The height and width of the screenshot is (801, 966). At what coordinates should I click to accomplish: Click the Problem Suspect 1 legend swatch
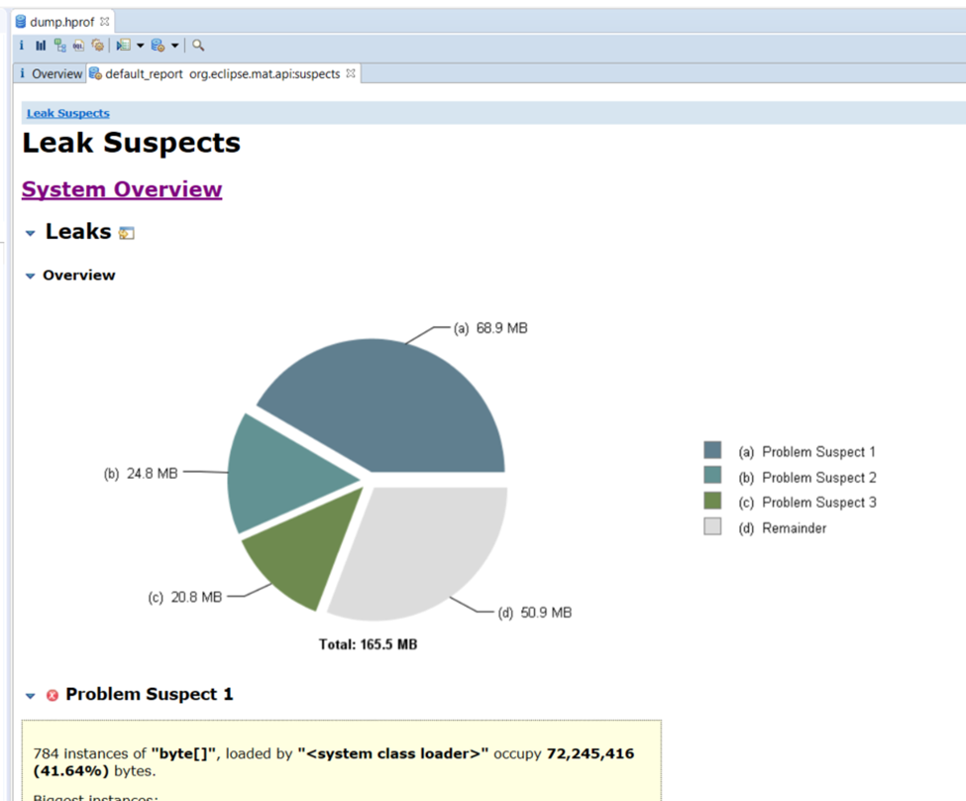[x=712, y=451]
